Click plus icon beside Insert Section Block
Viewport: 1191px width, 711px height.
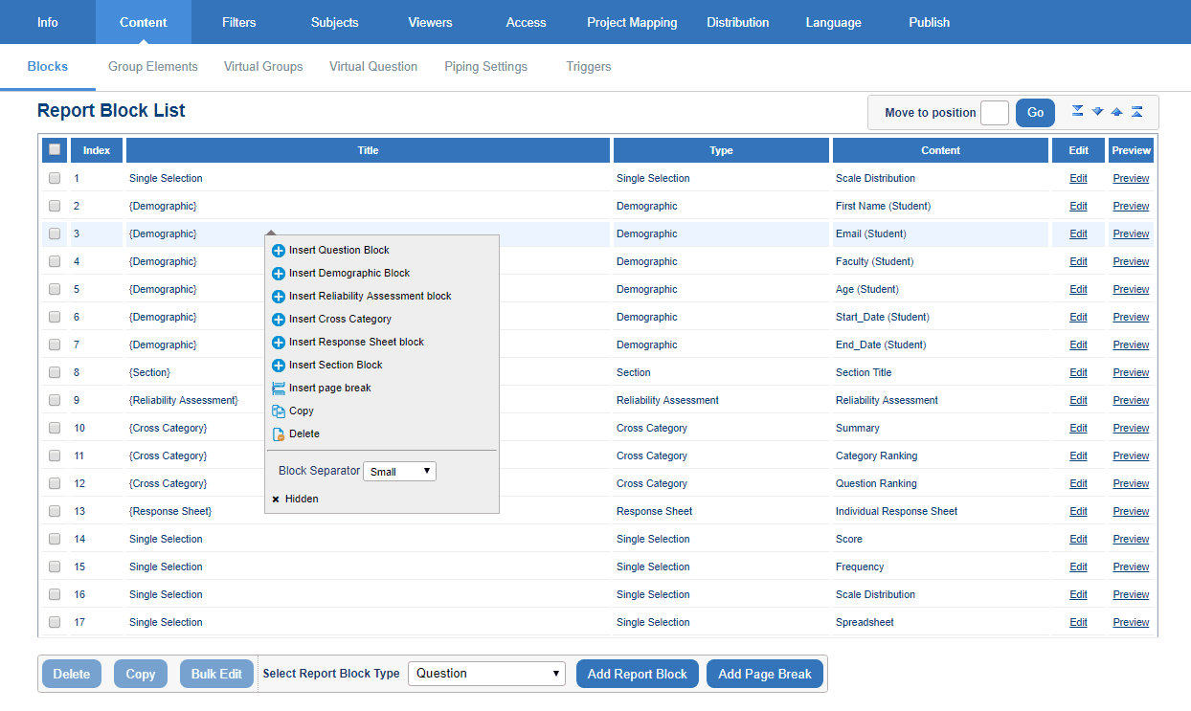[x=279, y=366]
